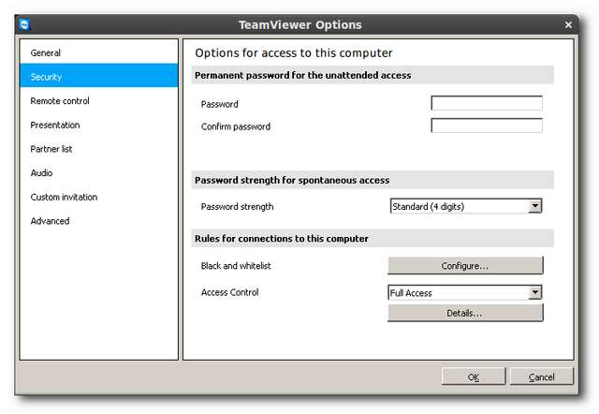Close the TeamViewer Options window

click(x=569, y=24)
